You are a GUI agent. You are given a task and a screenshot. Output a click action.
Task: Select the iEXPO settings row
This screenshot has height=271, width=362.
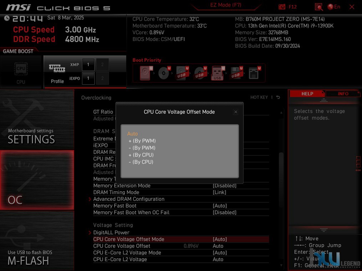click(101, 145)
